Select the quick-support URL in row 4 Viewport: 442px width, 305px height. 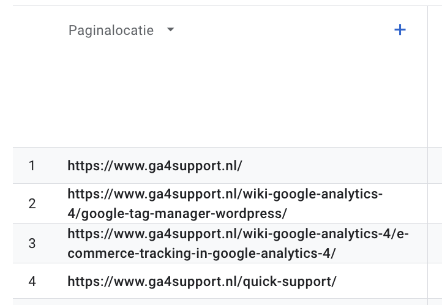point(202,282)
